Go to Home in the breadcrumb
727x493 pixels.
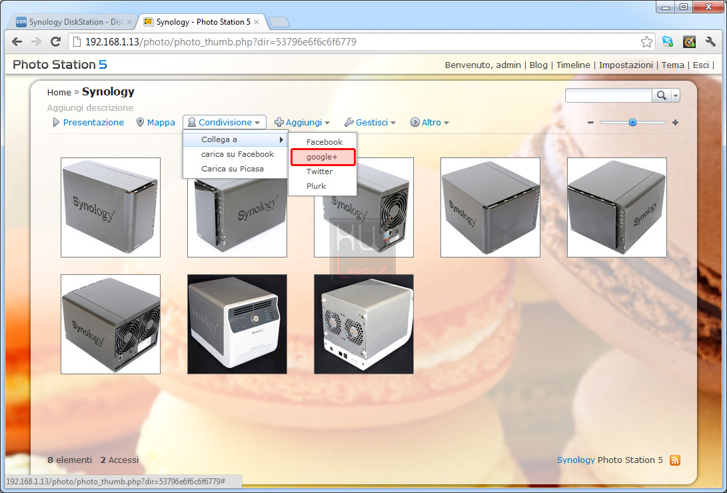point(59,92)
